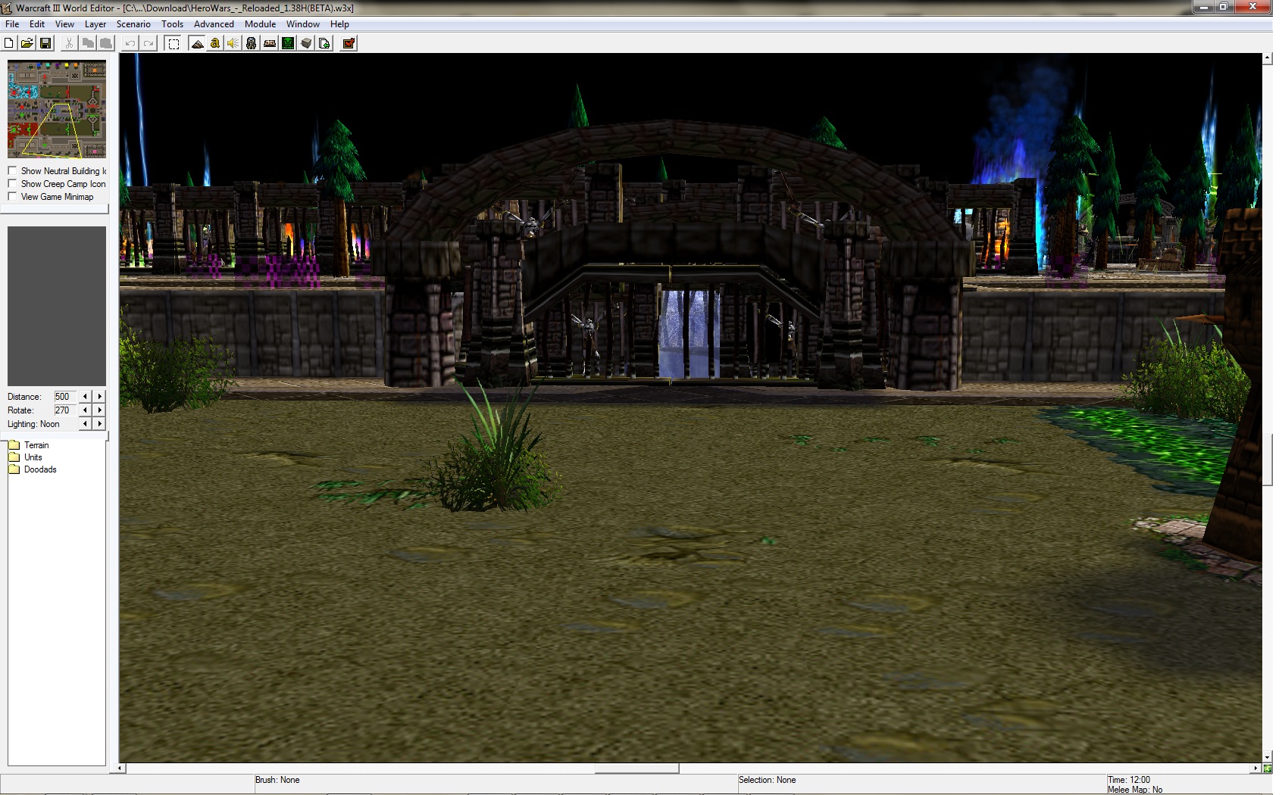
Task: Click the viewport vertical scrollbar up arrow
Action: coord(1267,58)
